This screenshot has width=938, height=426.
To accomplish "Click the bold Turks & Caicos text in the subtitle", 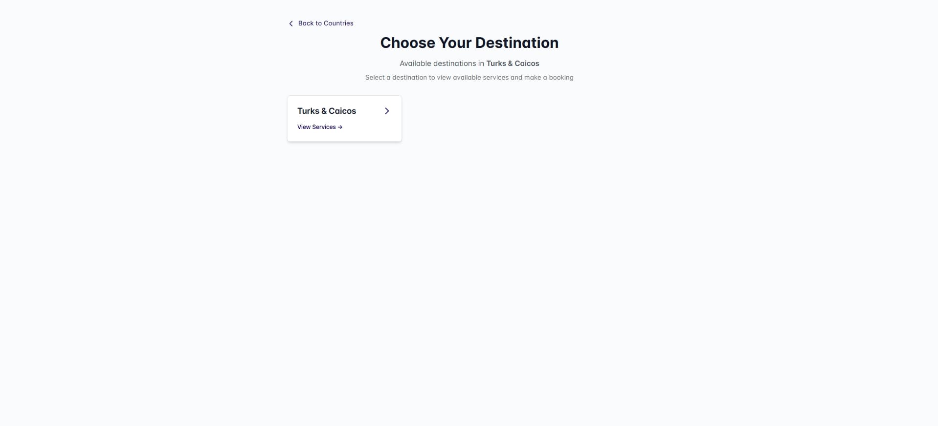I will coord(512,63).
